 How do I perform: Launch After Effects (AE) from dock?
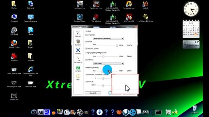40,112
